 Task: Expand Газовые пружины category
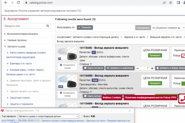click(17, 40)
